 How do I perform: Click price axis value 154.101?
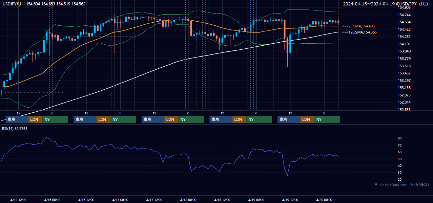point(404,44)
